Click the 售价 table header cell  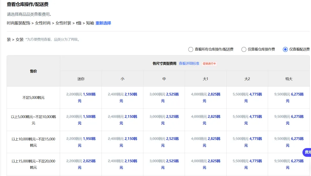coord(33,71)
